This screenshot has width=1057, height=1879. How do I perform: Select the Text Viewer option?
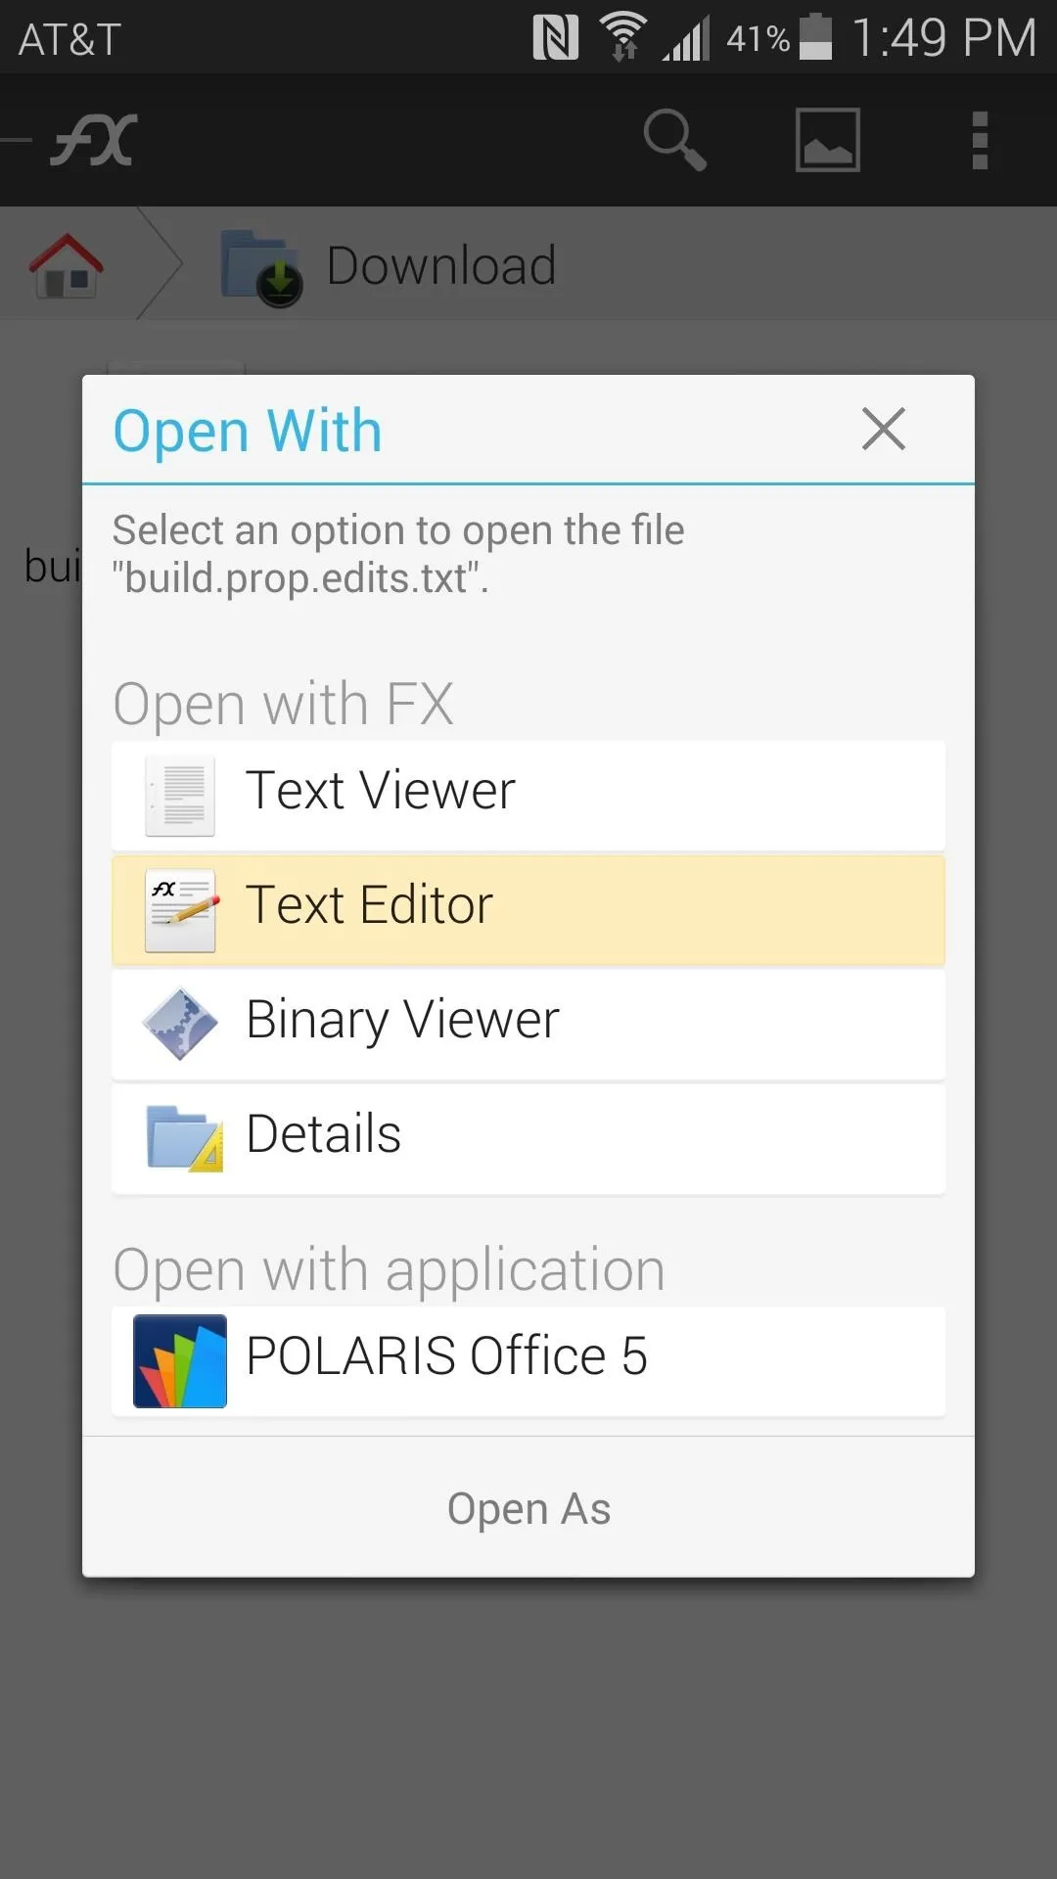tap(528, 796)
